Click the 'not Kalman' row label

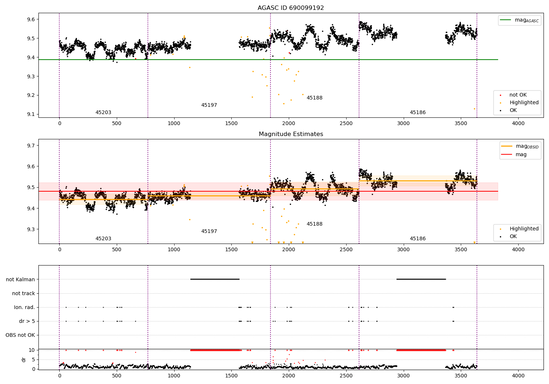click(20, 279)
